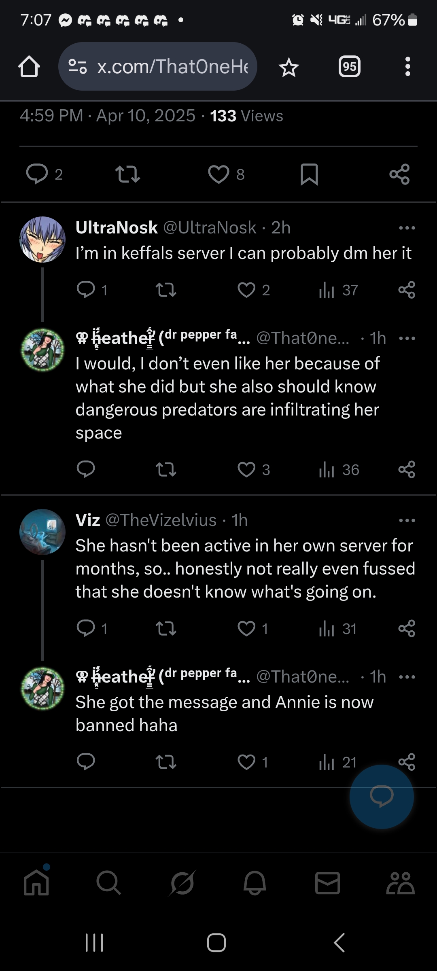The image size is (437, 971).
Task: Reply to Viz's comment
Action: 86,628
